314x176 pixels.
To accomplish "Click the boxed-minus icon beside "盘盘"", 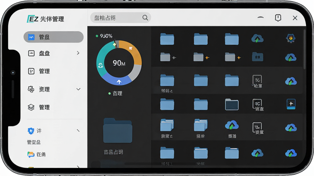I will tap(31, 53).
